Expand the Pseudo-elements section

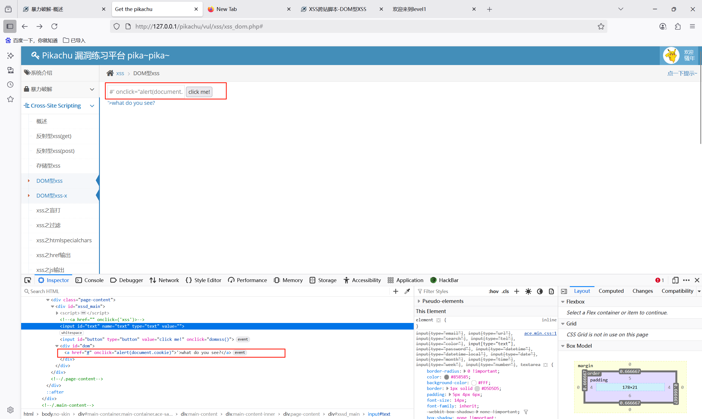pyautogui.click(x=419, y=301)
